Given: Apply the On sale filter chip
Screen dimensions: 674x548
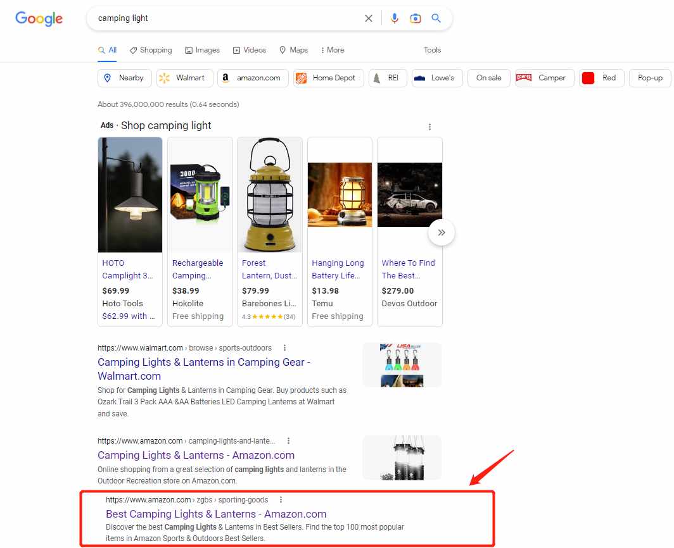Looking at the screenshot, I should pyautogui.click(x=489, y=78).
